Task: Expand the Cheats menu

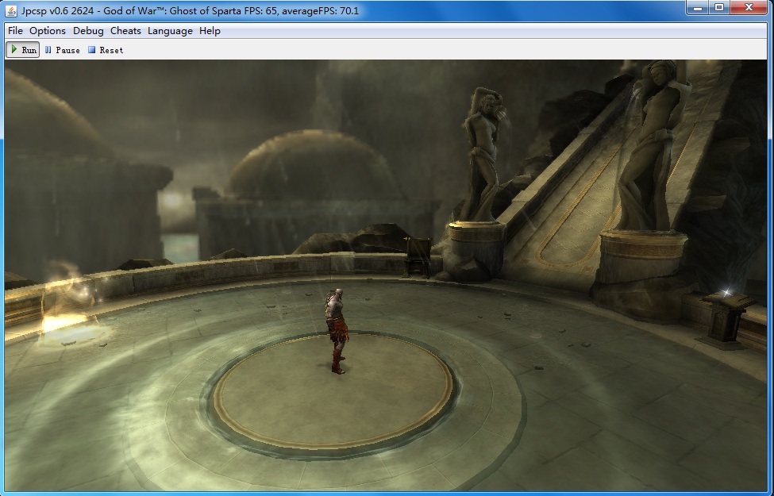Action: 125,31
